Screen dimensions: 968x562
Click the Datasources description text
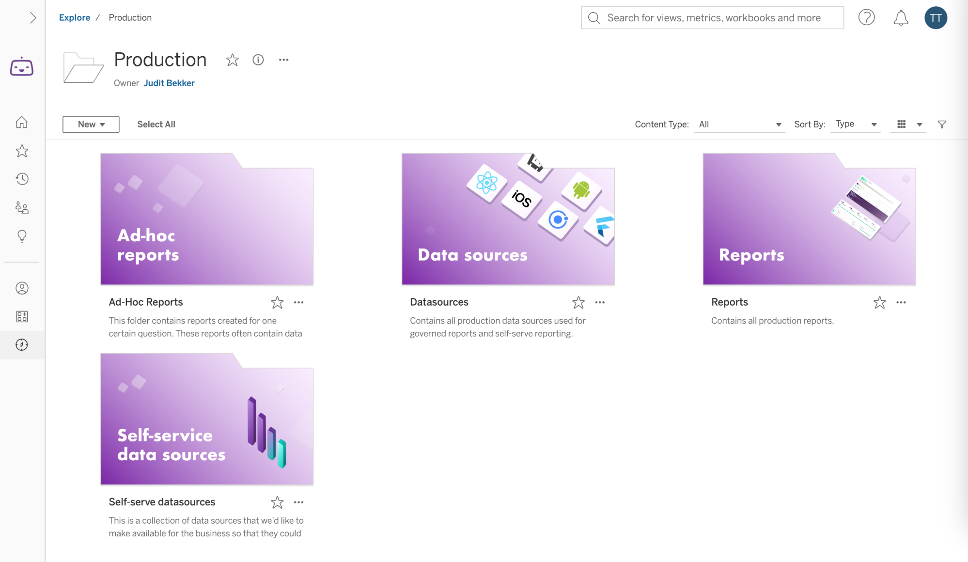pyautogui.click(x=498, y=327)
